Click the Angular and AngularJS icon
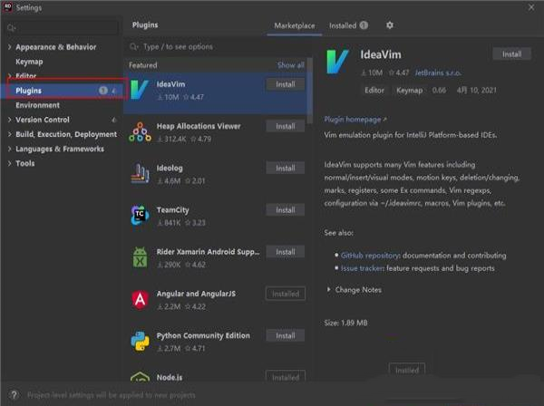The height and width of the screenshot is (406, 544). pyautogui.click(x=140, y=298)
